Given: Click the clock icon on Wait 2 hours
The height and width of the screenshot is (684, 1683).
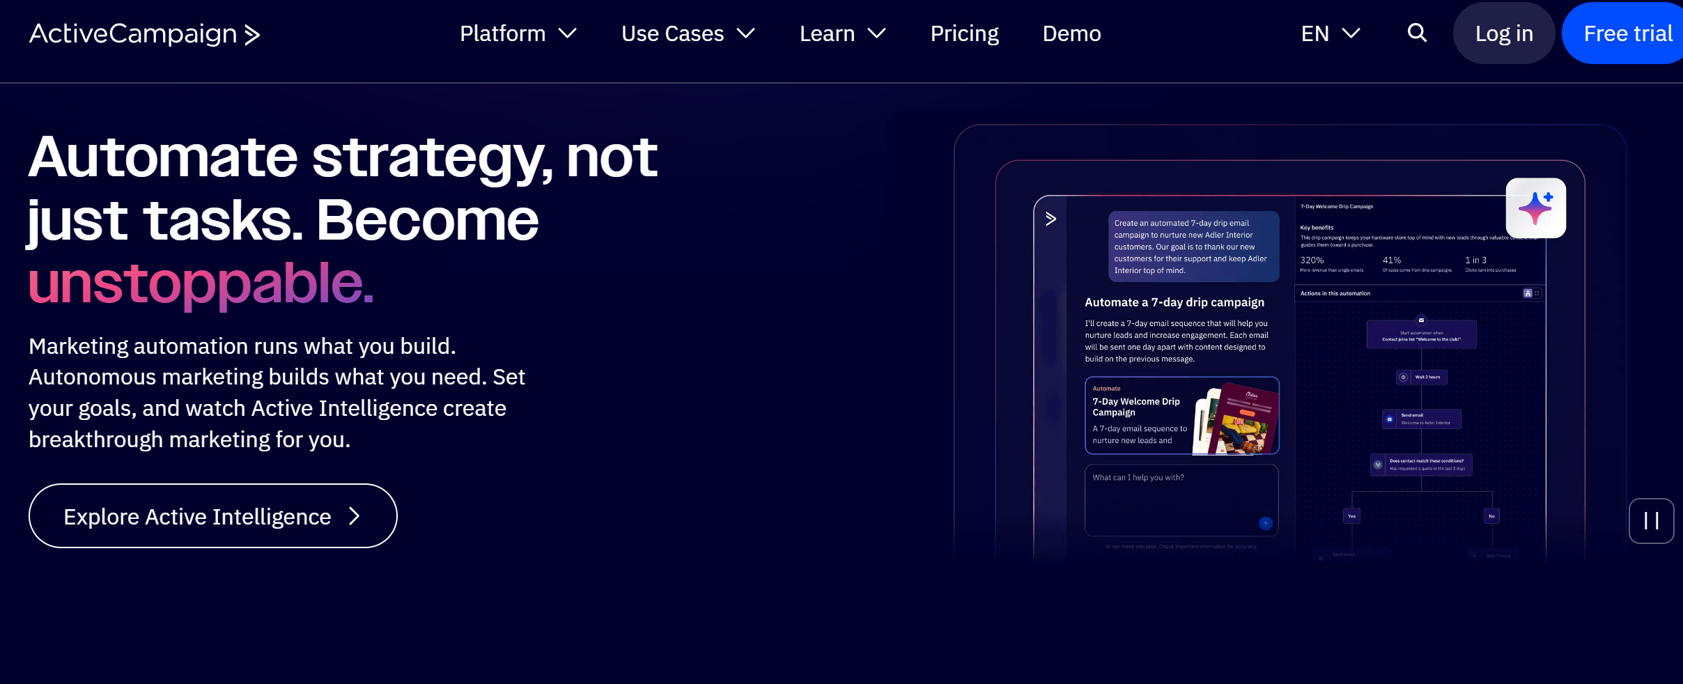Looking at the screenshot, I should click(1404, 378).
